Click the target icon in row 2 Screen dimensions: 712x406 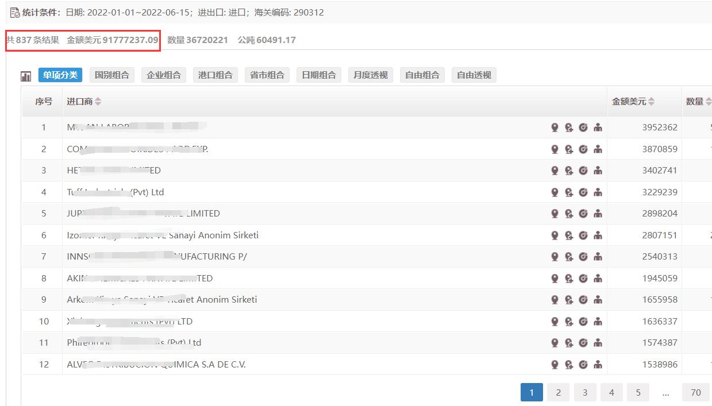(x=583, y=149)
